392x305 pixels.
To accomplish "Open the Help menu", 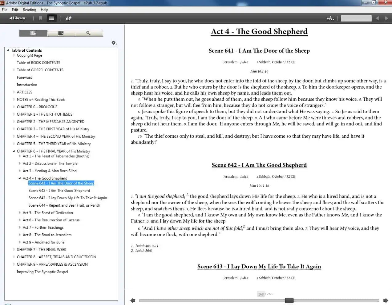I will click(44, 10).
